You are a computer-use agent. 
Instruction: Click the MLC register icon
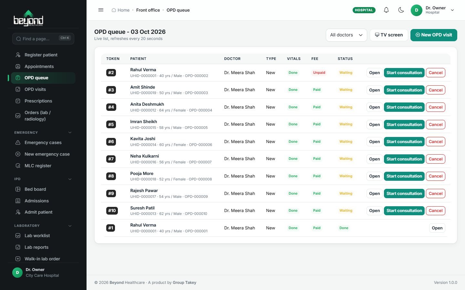(18, 166)
